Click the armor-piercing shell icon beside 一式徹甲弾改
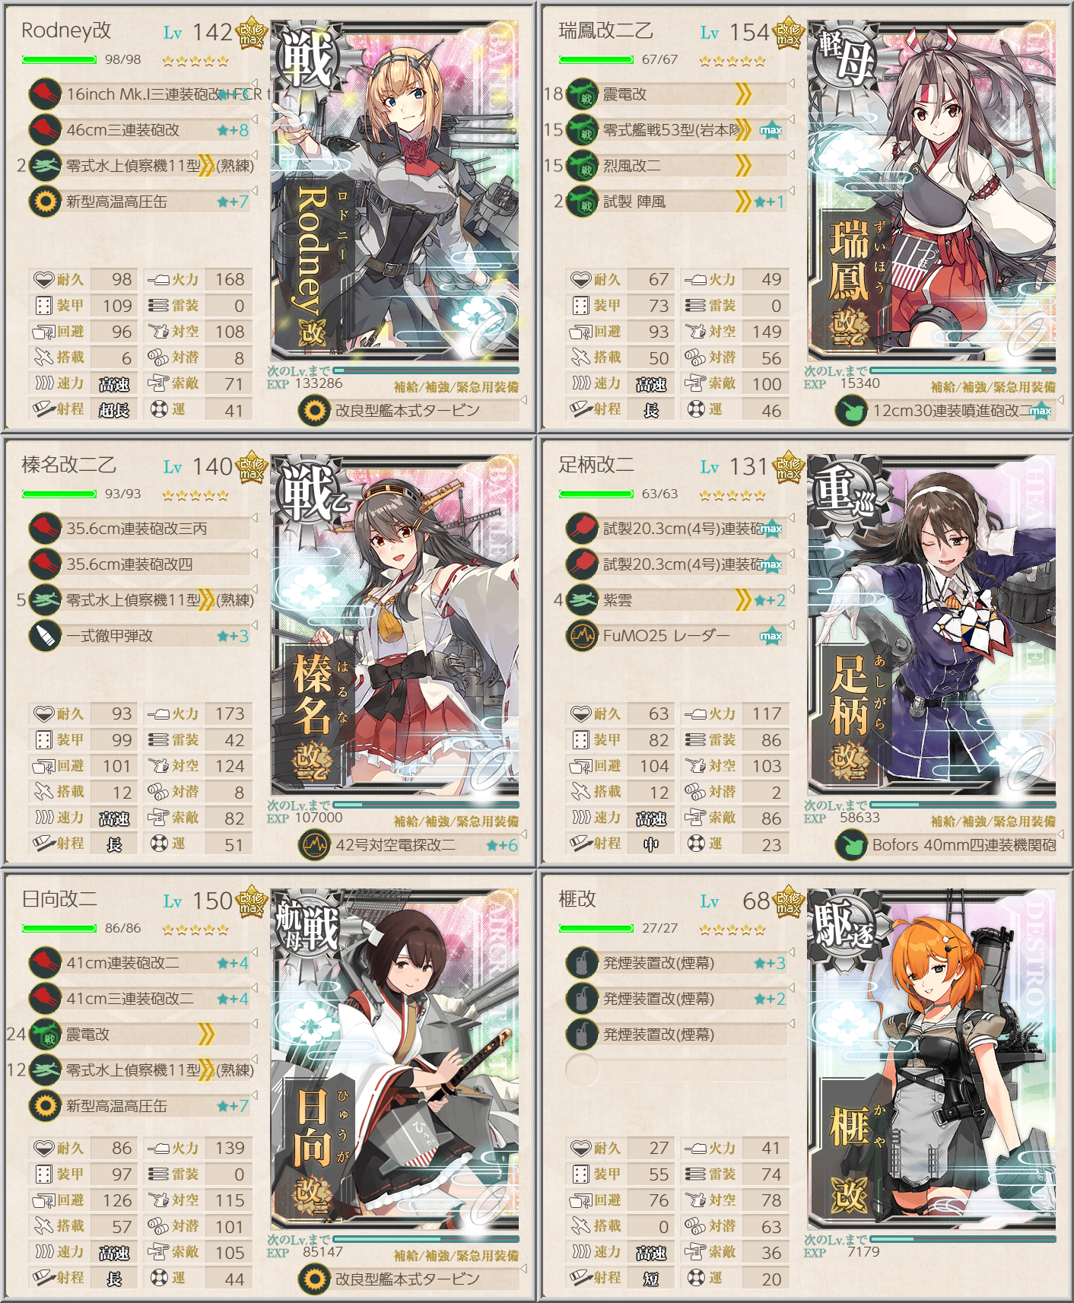Viewport: 1074px width, 1303px height. pyautogui.click(x=45, y=635)
